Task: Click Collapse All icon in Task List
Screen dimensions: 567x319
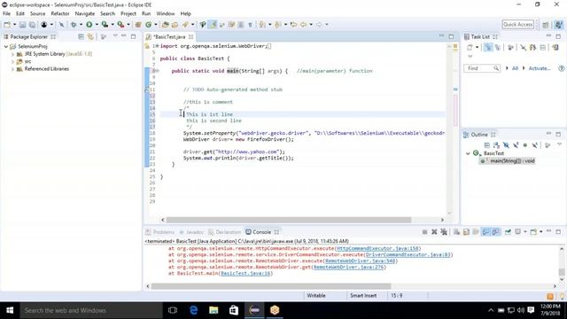Action: tap(543, 47)
